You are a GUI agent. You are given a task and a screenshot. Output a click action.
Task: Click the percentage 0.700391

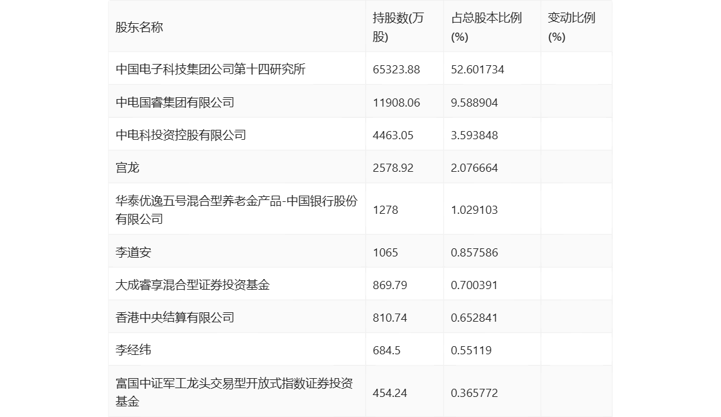pos(474,285)
